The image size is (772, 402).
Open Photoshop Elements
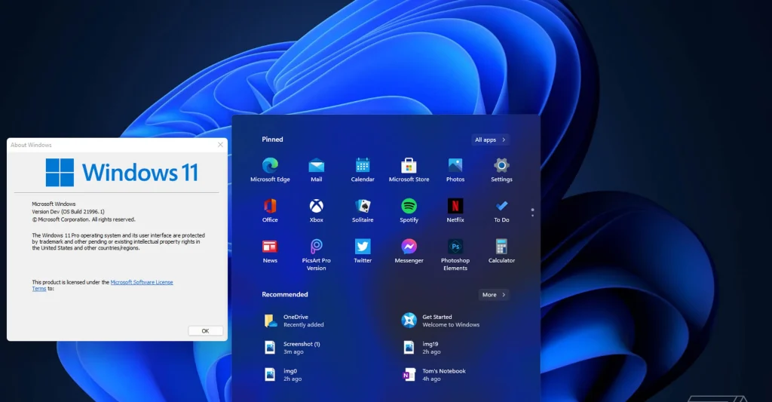pyautogui.click(x=455, y=247)
